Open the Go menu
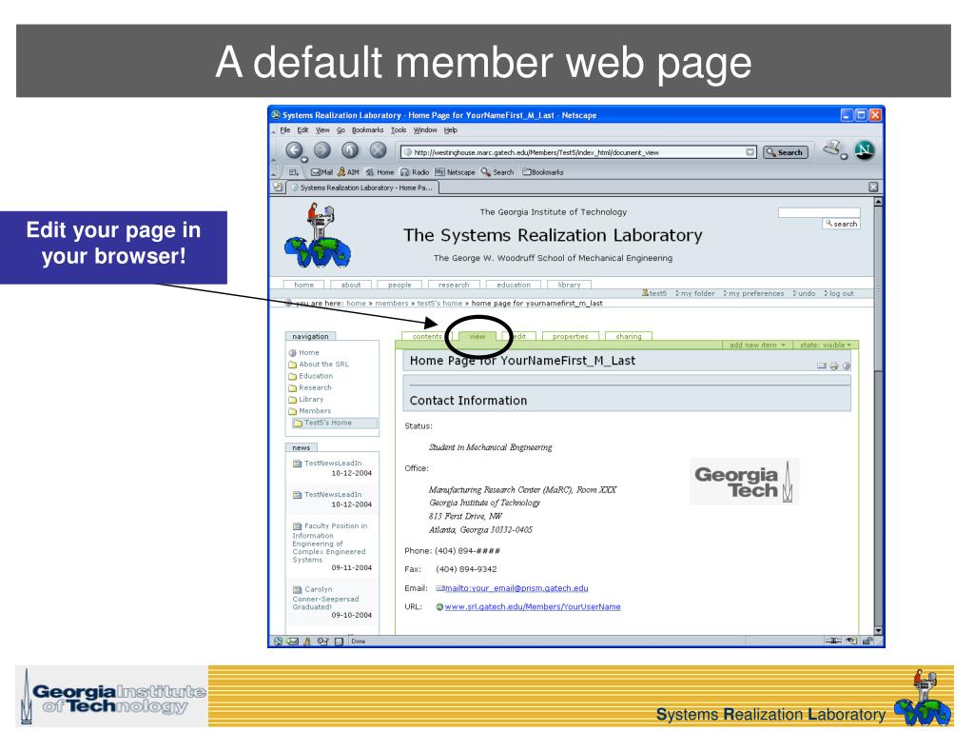Image resolution: width=974 pixels, height=731 pixels. [x=341, y=129]
